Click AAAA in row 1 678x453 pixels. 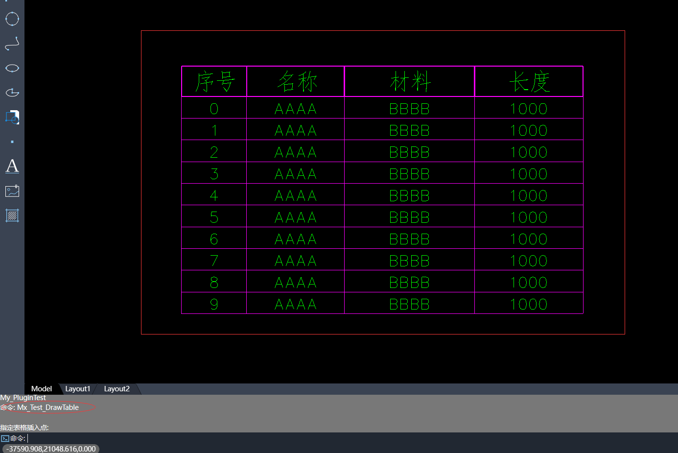pos(296,130)
